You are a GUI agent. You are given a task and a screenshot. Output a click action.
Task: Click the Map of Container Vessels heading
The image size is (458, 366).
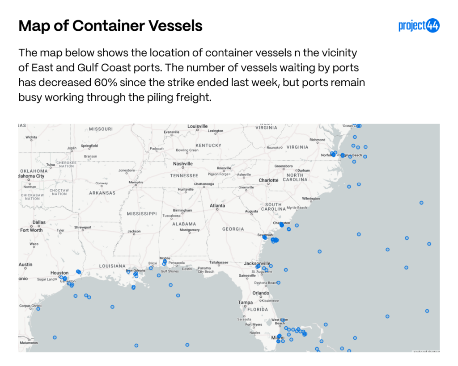click(110, 25)
